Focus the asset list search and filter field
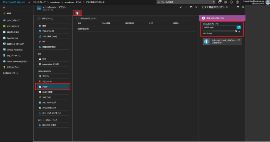270x142 pixels. [x=136, y=18]
